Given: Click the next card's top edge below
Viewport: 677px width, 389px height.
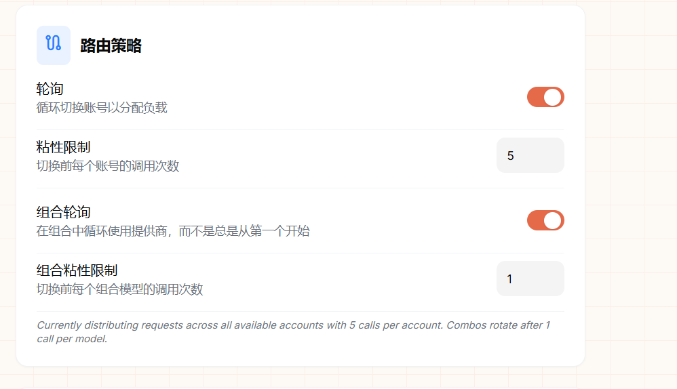Looking at the screenshot, I should click(x=300, y=388).
